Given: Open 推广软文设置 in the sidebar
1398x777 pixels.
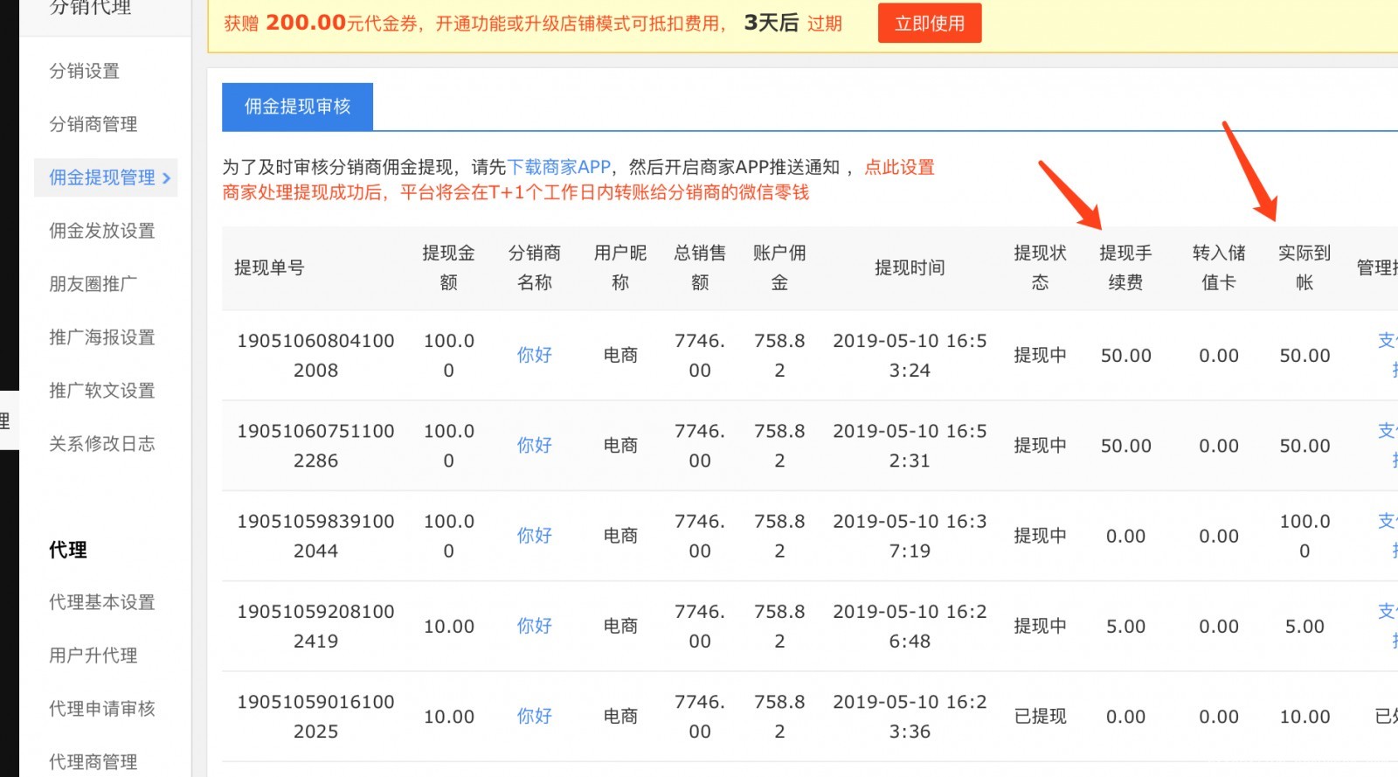Looking at the screenshot, I should (x=102, y=391).
